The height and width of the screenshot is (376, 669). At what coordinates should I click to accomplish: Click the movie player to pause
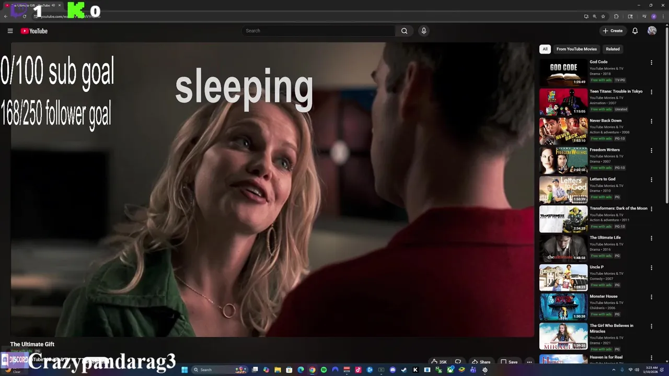272,190
